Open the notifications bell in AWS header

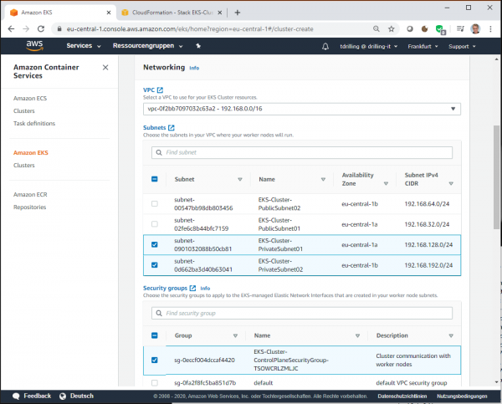[x=325, y=46]
